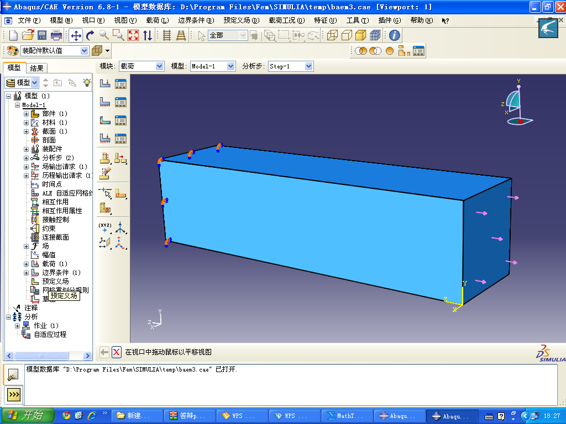Select the Rotate View tool

click(x=90, y=35)
